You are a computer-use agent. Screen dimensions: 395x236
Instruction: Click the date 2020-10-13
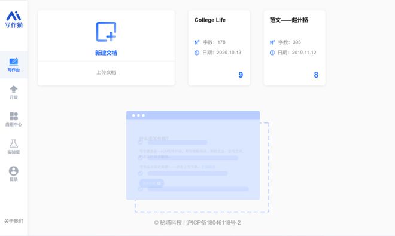point(229,53)
